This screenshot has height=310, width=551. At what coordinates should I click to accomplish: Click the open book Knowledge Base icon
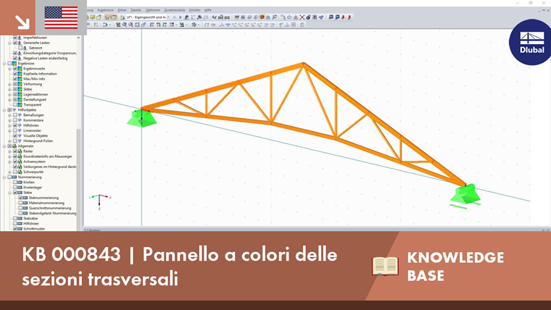point(385,266)
